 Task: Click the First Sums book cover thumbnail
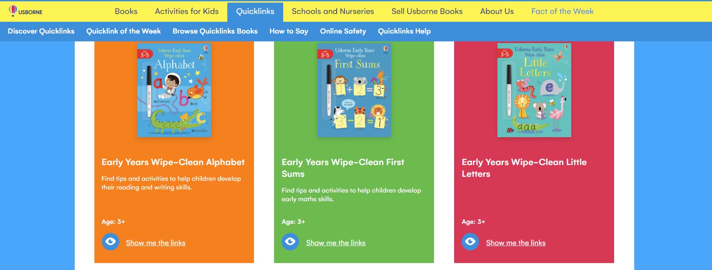point(354,90)
